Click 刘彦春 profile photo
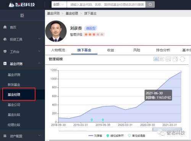 tap(56, 31)
